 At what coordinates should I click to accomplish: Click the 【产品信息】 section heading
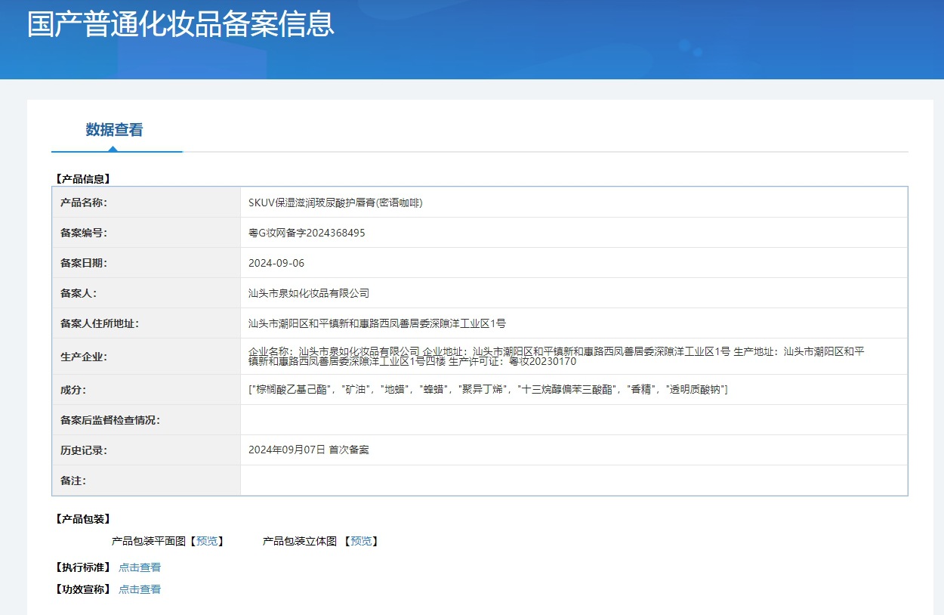coord(83,179)
